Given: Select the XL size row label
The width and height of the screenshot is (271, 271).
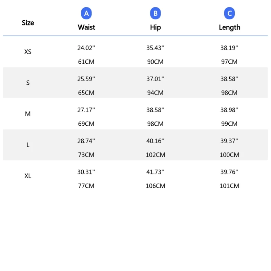Looking at the screenshot, I should (28, 176).
